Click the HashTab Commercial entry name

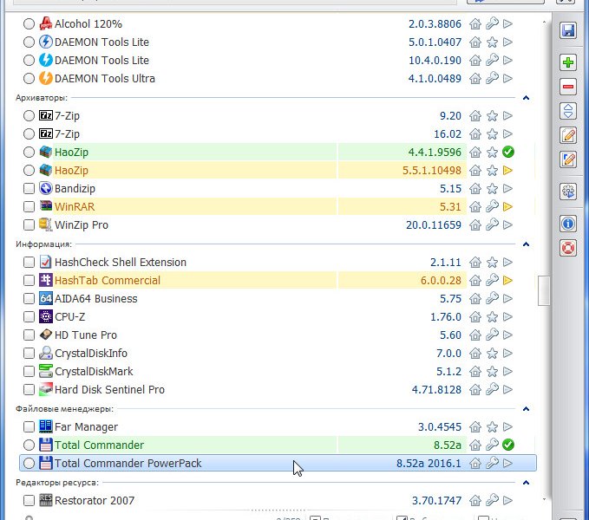point(108,280)
